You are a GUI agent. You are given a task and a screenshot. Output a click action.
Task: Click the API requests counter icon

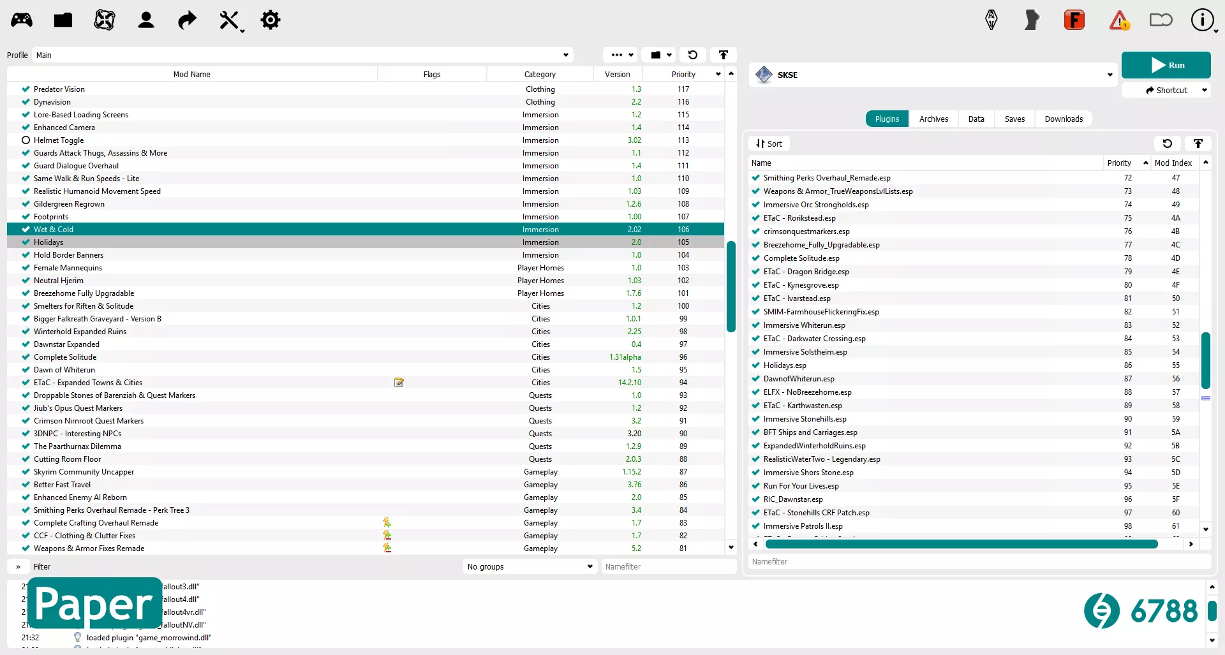[x=1102, y=610]
